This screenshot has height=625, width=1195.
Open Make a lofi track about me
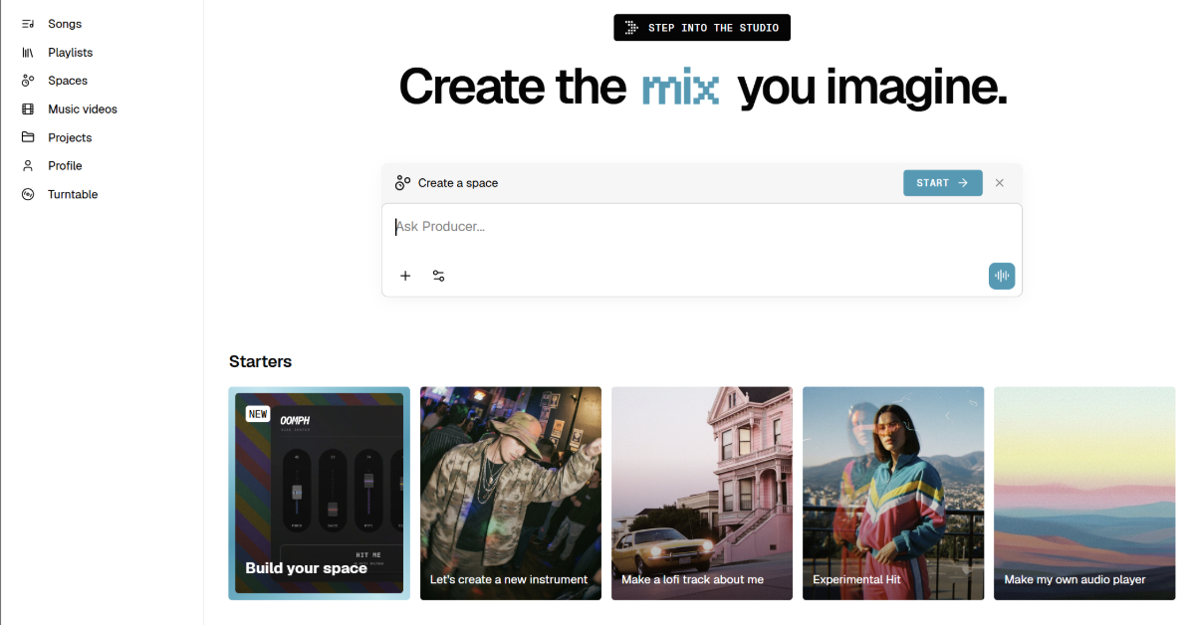pos(701,494)
